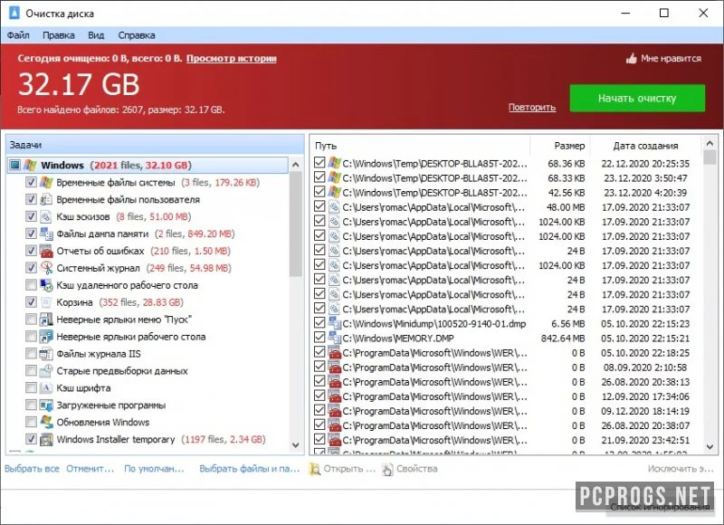724x525 pixels.
Task: Click the Windows updates icon
Action: tap(46, 422)
